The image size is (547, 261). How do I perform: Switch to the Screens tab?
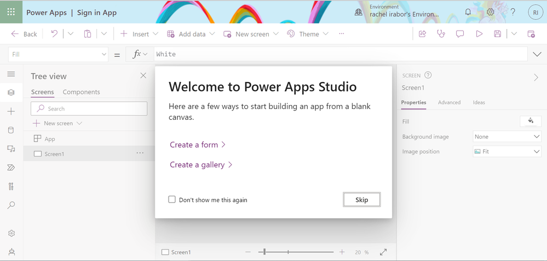(x=43, y=92)
